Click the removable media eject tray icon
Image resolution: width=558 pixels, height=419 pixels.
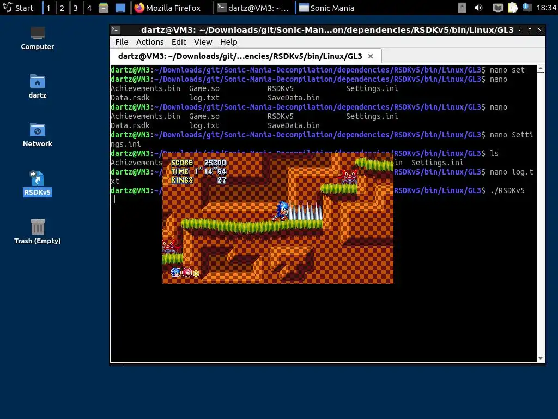(x=462, y=8)
